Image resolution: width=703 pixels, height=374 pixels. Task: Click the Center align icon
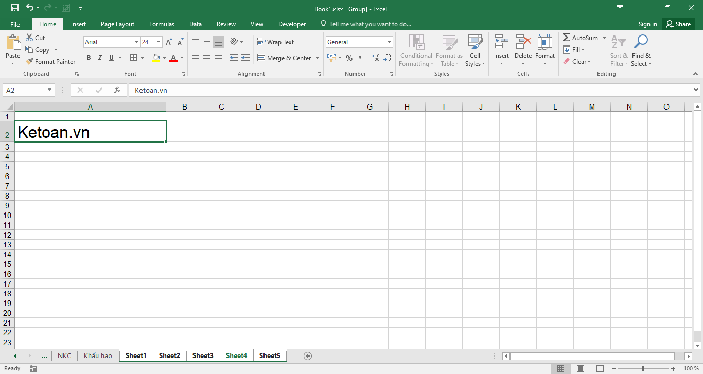coord(206,58)
